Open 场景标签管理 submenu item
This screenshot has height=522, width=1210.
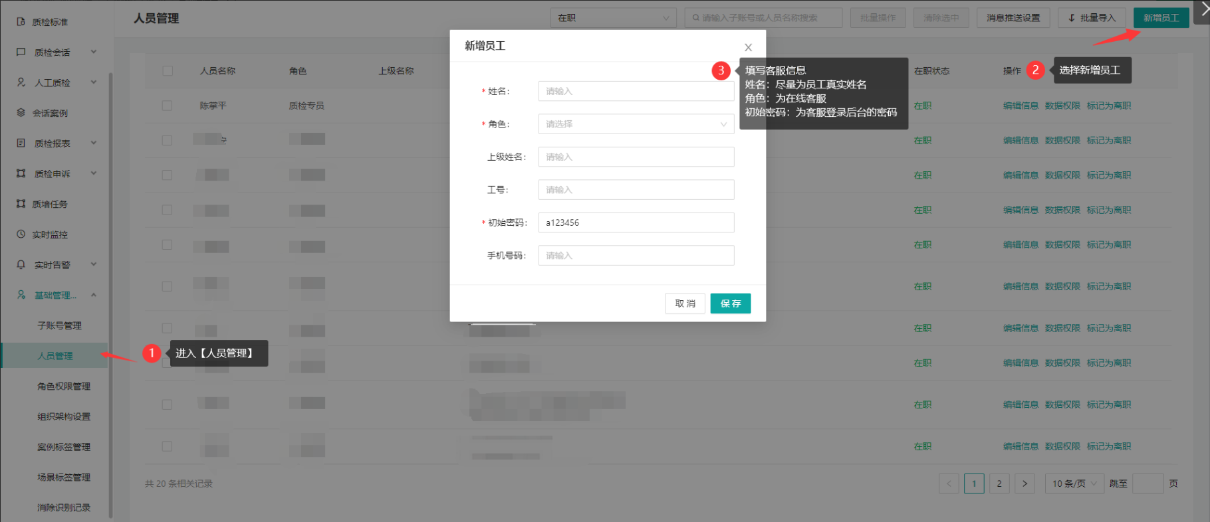[x=64, y=478]
